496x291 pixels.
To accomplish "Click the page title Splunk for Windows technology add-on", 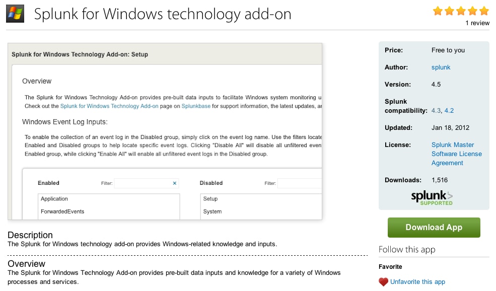I will tap(163, 14).
